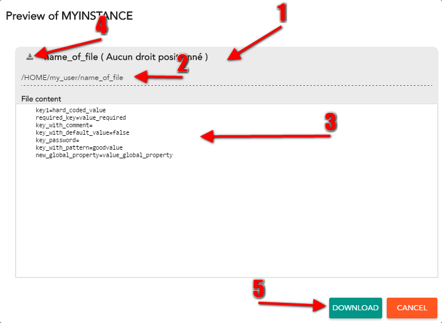Click the line key_with_pattern=goodvalue
This screenshot has height=323, width=442.
click(x=79, y=147)
